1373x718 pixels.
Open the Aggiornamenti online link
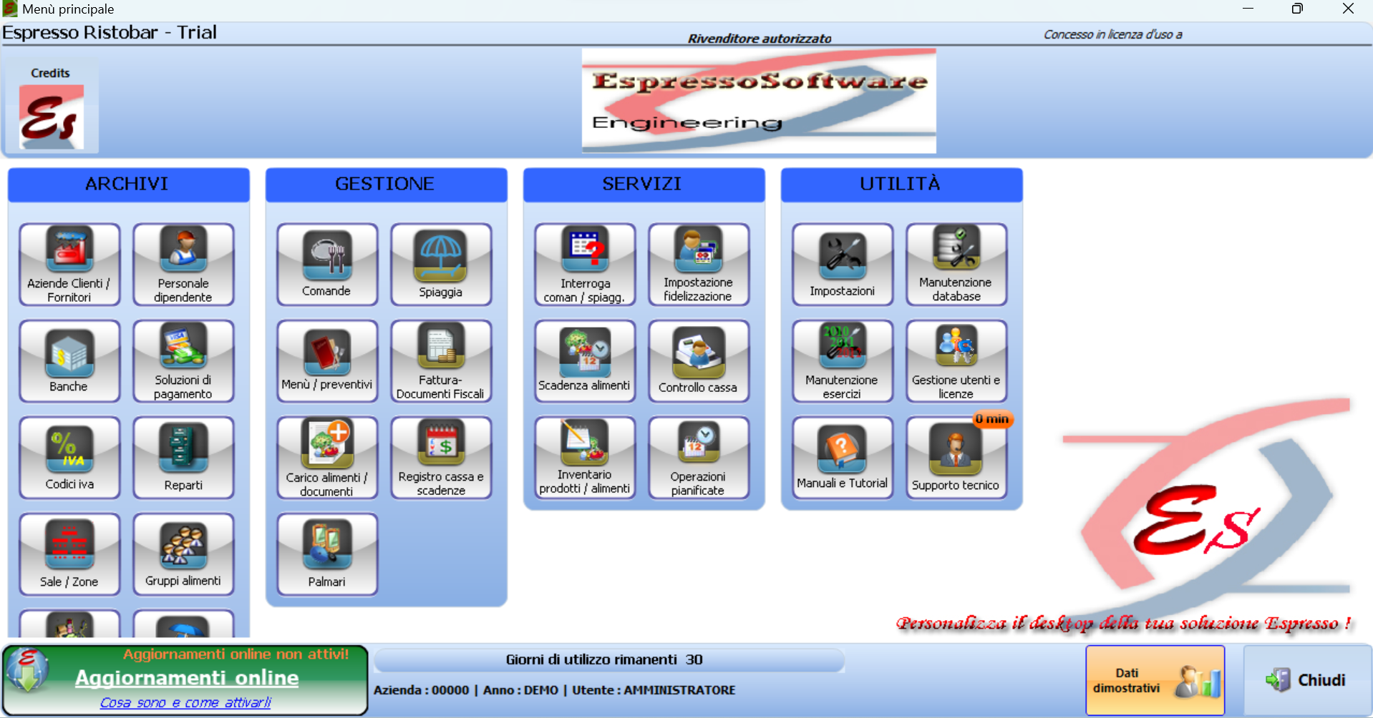pyautogui.click(x=187, y=678)
